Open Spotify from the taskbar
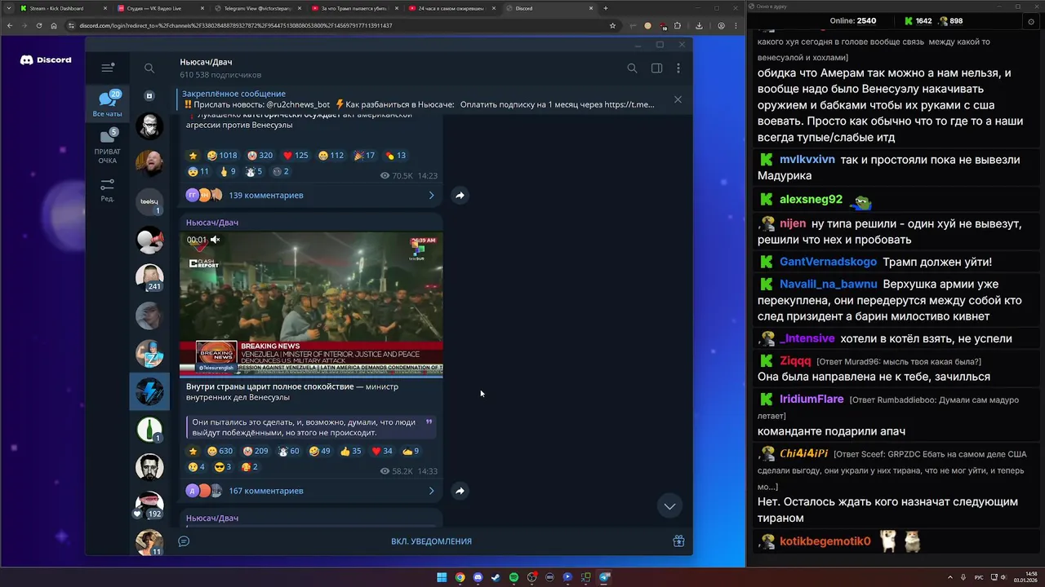 click(x=514, y=577)
